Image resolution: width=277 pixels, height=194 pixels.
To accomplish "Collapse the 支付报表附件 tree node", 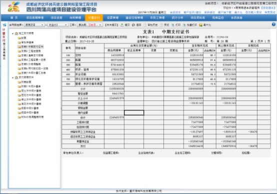I will click(12, 77).
